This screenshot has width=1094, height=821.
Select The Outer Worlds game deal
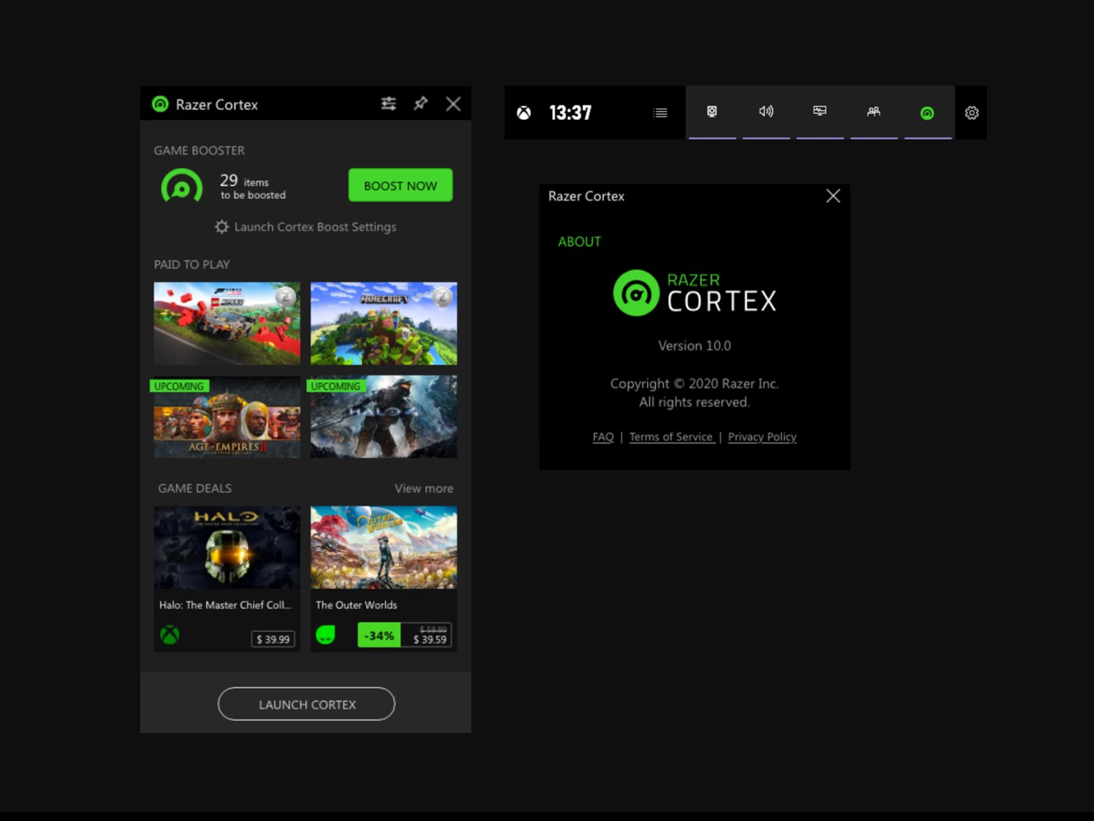[x=383, y=547]
